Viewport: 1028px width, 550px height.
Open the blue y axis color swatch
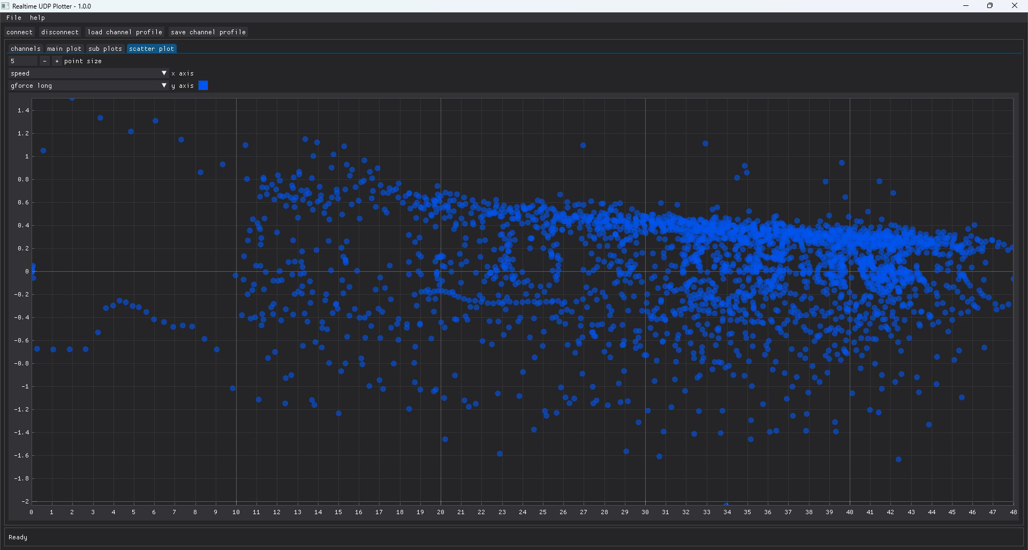click(203, 86)
